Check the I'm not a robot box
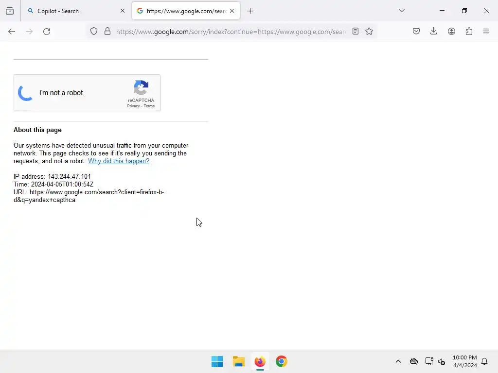 25,93
